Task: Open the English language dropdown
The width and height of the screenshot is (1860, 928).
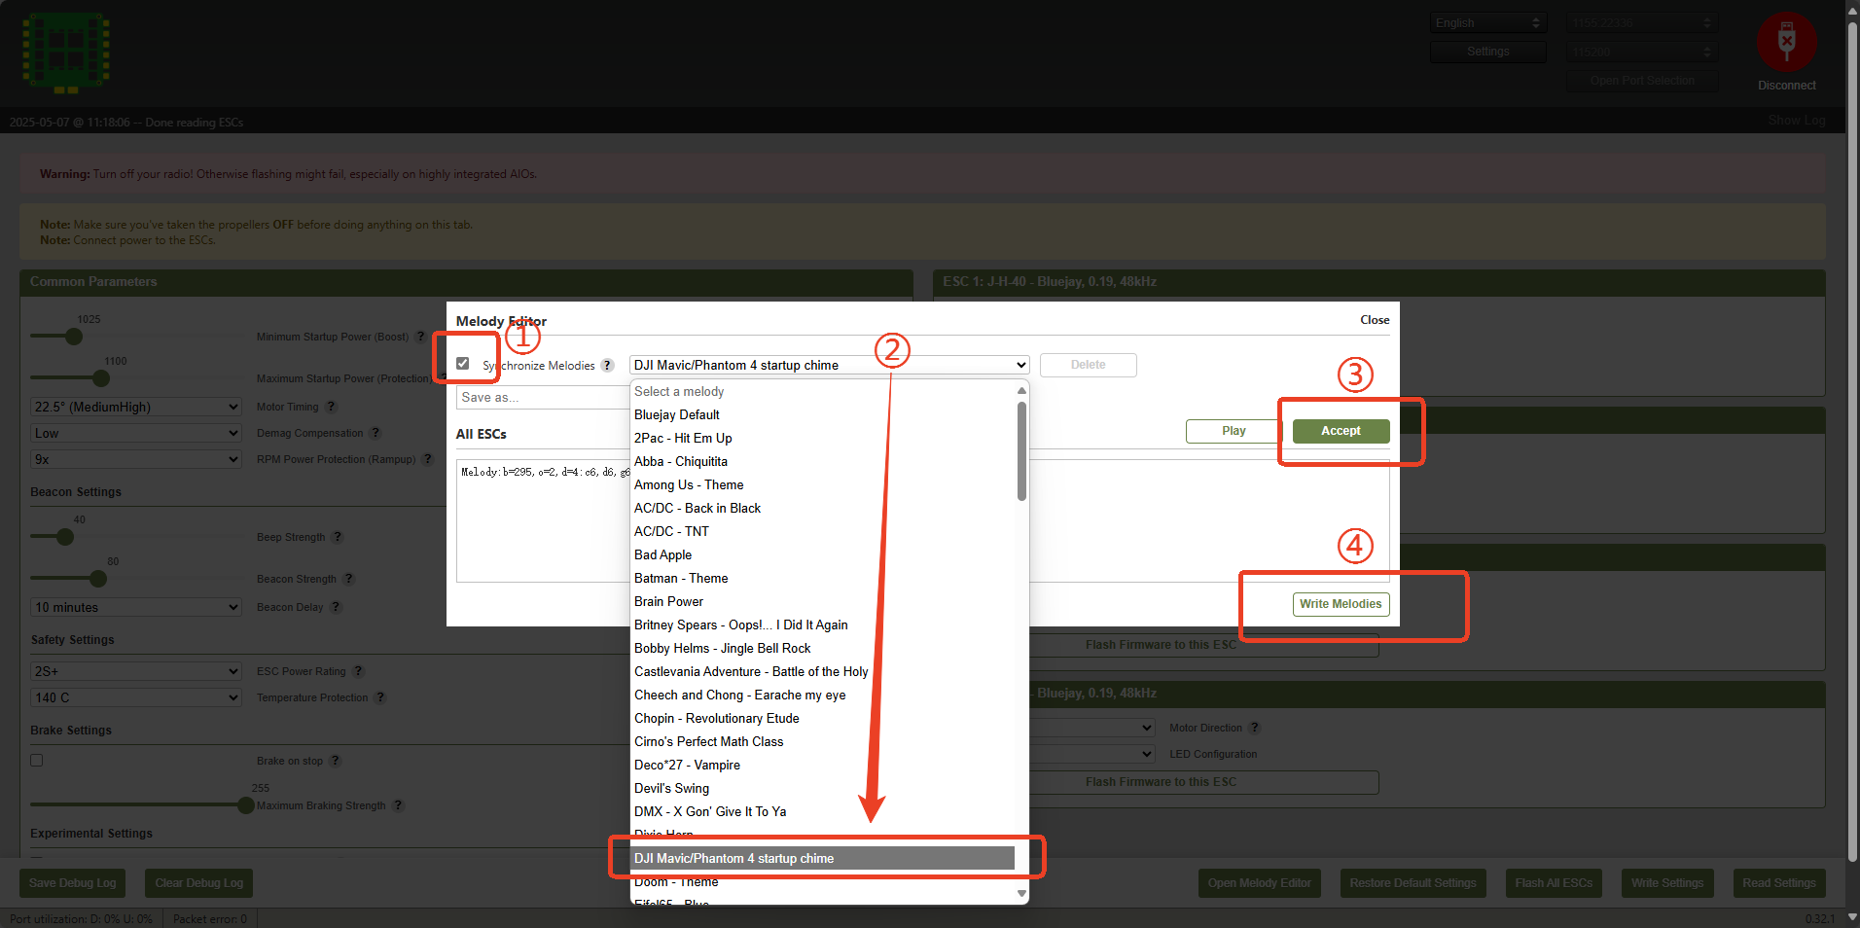Action: pyautogui.click(x=1488, y=22)
